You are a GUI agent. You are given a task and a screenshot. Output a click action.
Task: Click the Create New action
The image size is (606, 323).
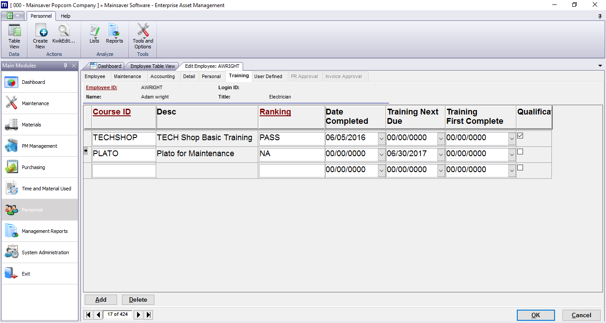[x=40, y=35]
